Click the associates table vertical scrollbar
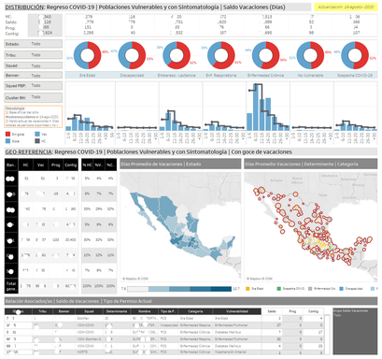 click(327, 335)
